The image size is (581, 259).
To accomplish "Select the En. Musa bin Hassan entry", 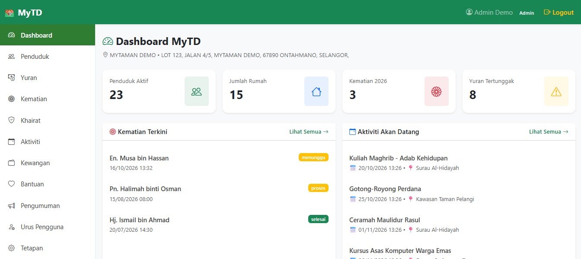I will [x=139, y=158].
